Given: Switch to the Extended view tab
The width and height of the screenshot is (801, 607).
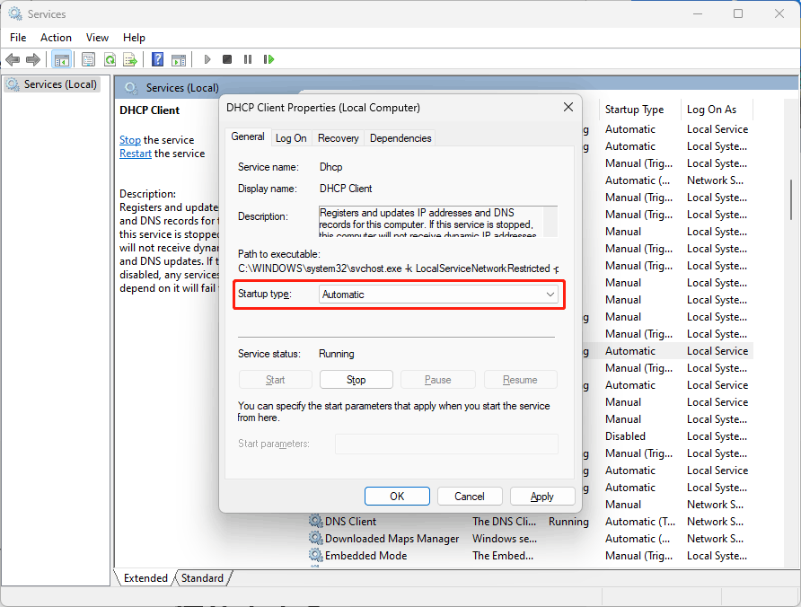Looking at the screenshot, I should (x=145, y=578).
